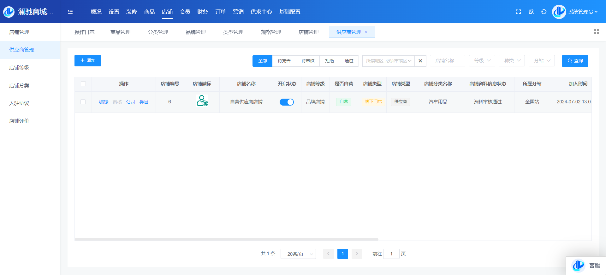This screenshot has width=606, height=275.
Task: Open the tab grid menu icon
Action: pos(596,32)
